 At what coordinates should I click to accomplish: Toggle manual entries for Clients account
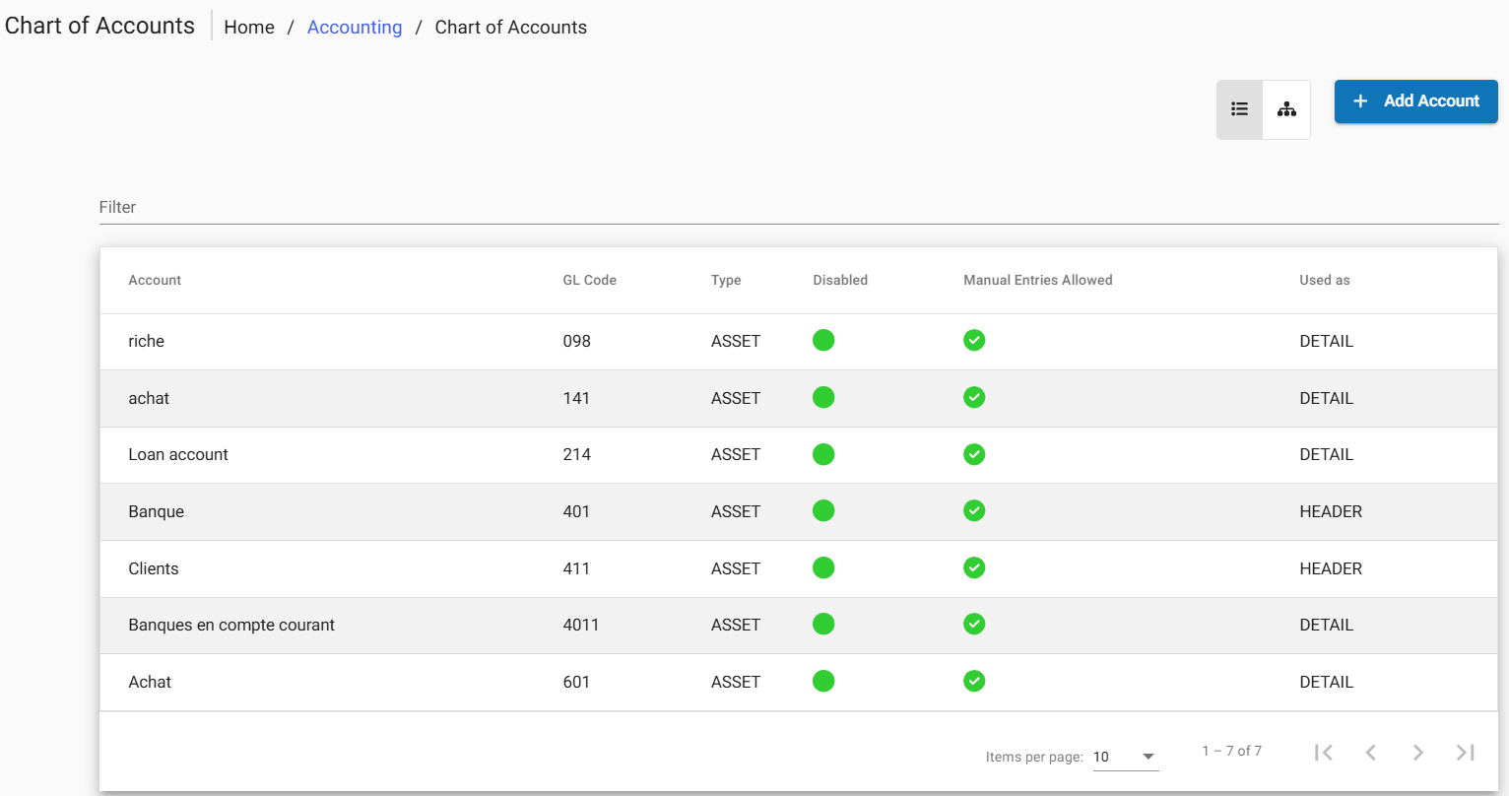point(974,567)
